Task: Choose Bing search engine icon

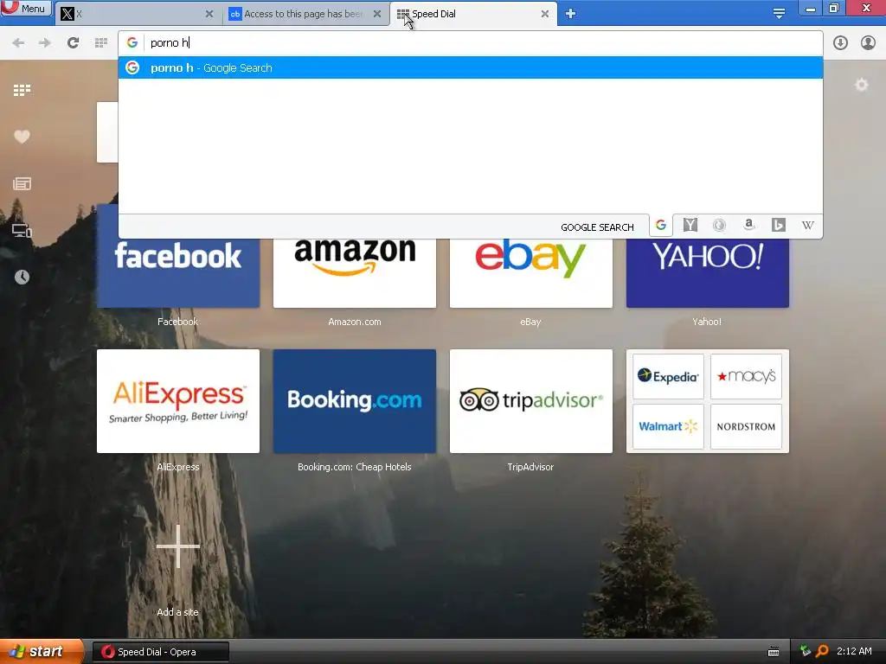Action: 778,226
